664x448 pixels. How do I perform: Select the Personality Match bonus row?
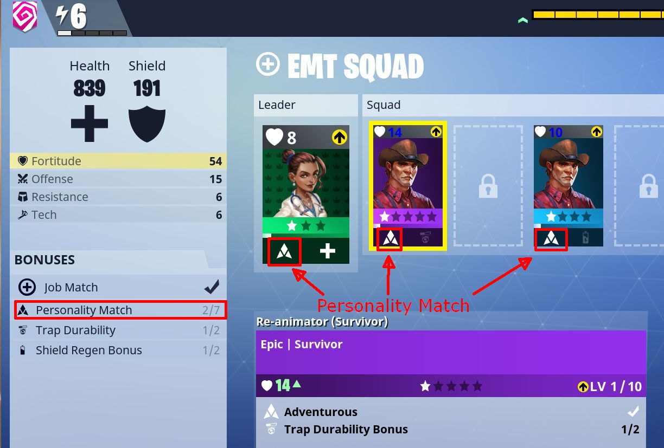[120, 310]
